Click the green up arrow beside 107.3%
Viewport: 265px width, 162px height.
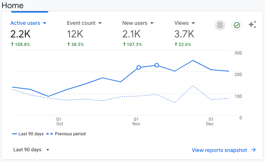tap(124, 44)
